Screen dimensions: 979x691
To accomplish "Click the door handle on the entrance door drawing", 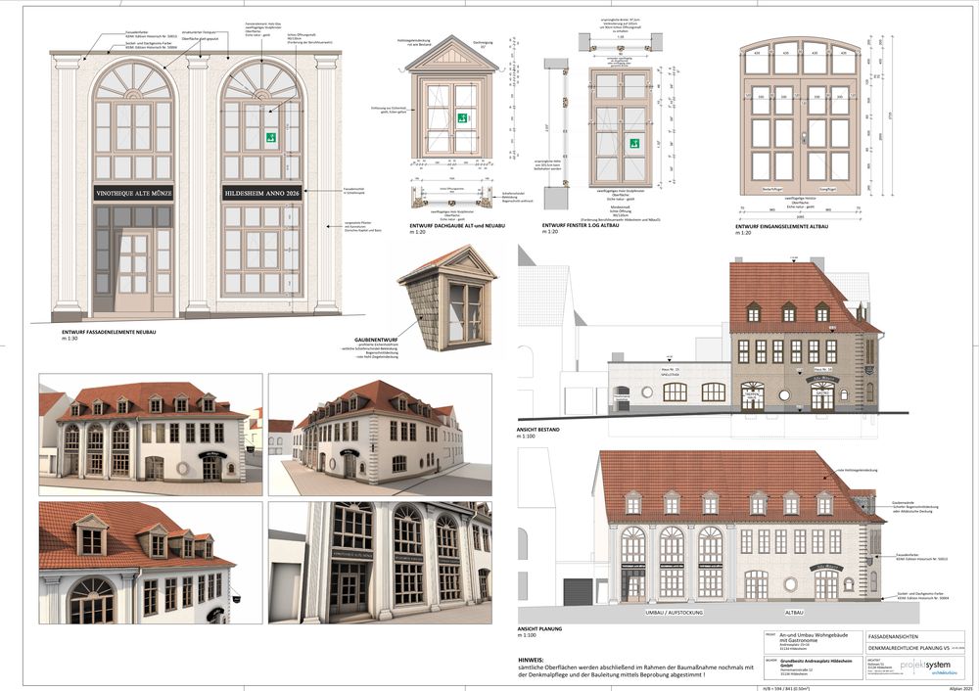I will pos(804,138).
